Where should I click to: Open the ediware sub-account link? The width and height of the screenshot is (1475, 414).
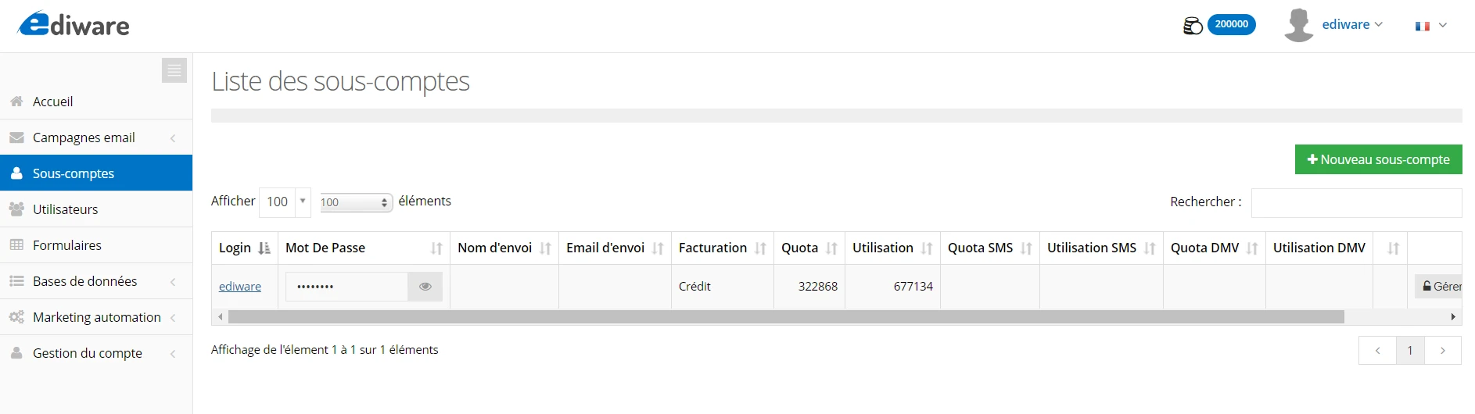point(240,287)
